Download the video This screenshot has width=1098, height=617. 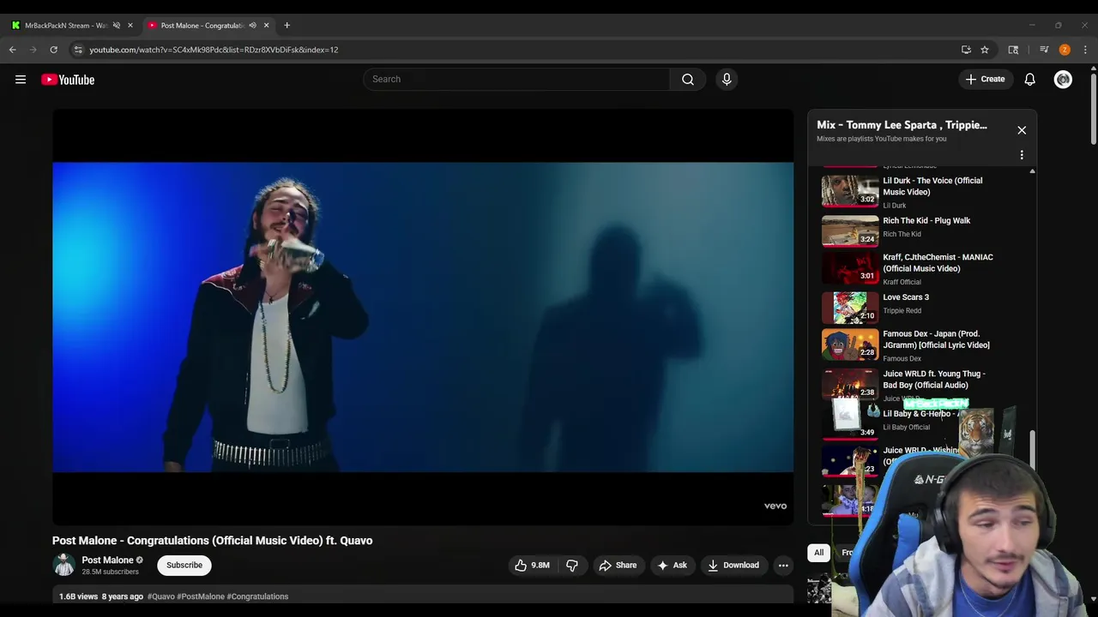pos(733,566)
